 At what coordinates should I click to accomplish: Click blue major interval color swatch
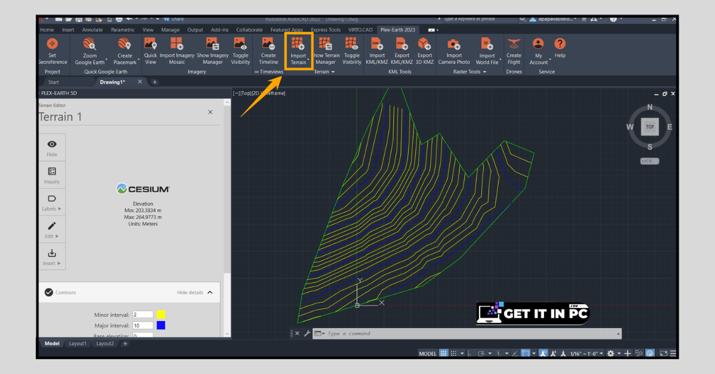pos(161,325)
